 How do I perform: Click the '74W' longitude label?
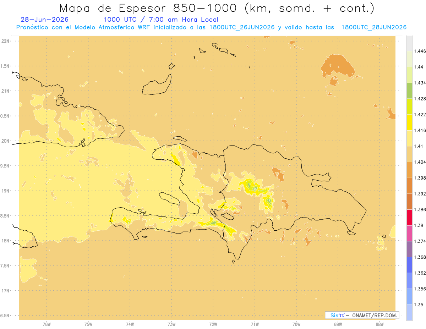pos(130,324)
